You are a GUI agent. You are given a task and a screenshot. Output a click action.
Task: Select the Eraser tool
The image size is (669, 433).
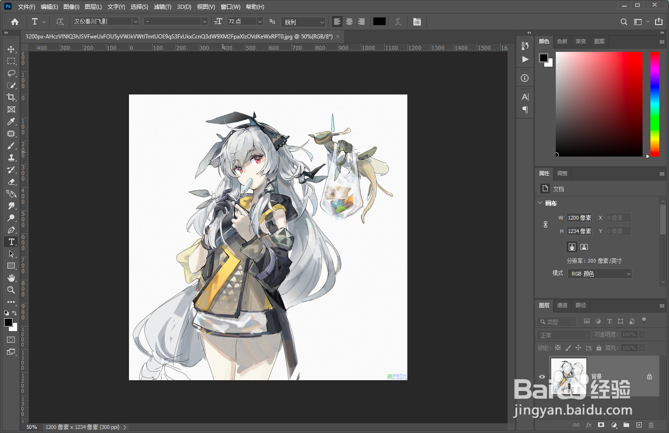click(x=11, y=182)
